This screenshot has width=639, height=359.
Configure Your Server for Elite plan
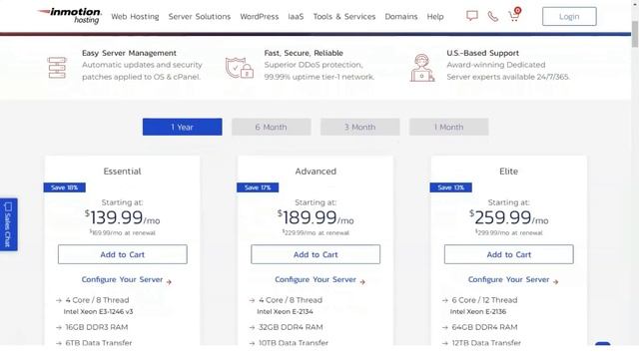click(x=512, y=279)
